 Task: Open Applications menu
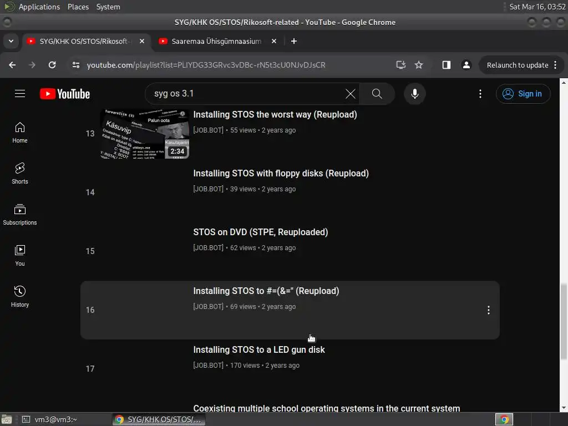39,7
